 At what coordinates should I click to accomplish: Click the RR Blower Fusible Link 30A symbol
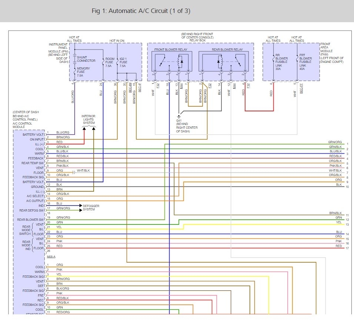tap(273, 58)
